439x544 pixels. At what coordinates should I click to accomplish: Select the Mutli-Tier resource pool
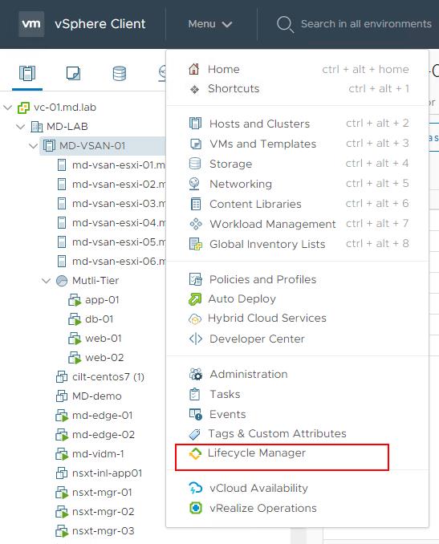click(96, 280)
